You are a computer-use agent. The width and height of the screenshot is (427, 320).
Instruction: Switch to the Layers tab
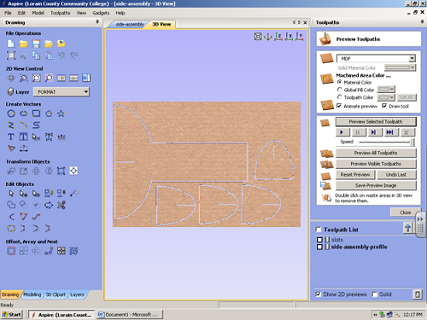click(x=77, y=294)
